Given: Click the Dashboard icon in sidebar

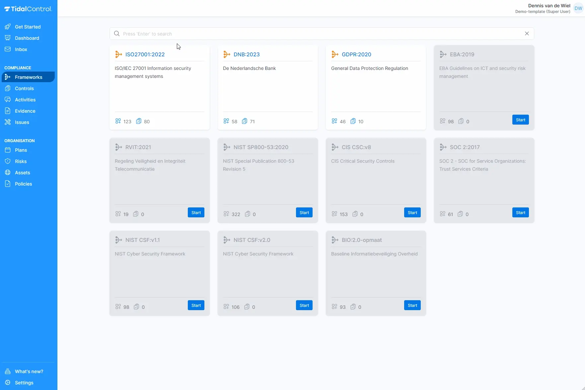Looking at the screenshot, I should click(x=8, y=38).
